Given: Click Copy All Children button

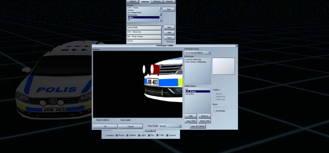Looking at the screenshot, I should pos(197,126).
